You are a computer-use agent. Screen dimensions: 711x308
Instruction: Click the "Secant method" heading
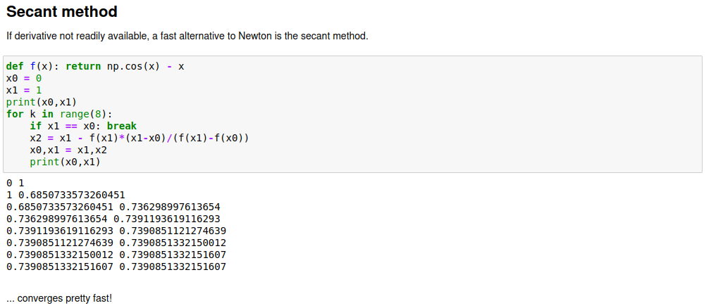coord(61,12)
